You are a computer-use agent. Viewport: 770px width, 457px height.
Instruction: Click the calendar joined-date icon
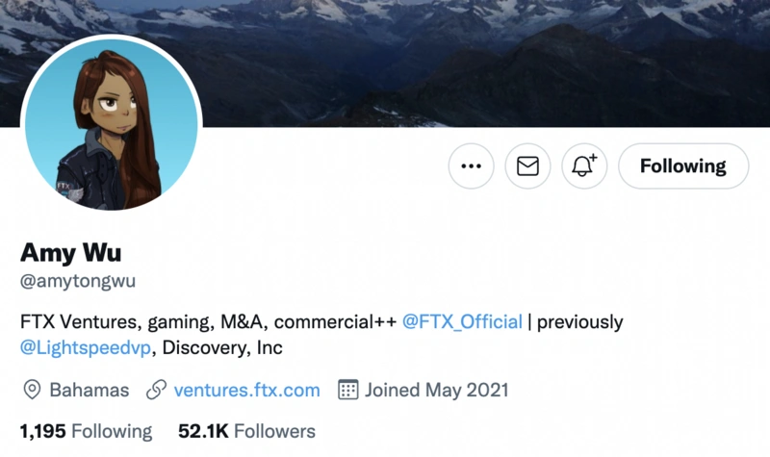pyautogui.click(x=347, y=390)
